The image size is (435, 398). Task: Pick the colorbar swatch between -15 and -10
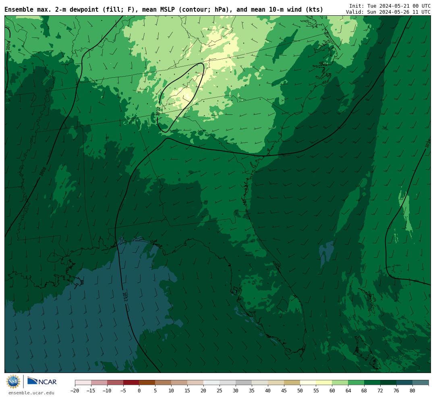(x=99, y=383)
